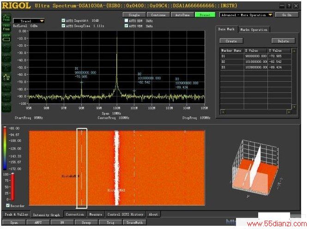Viewport: 309px width, 229px height.
Task: Switch to the Base Mark tab
Action: click(x=226, y=29)
